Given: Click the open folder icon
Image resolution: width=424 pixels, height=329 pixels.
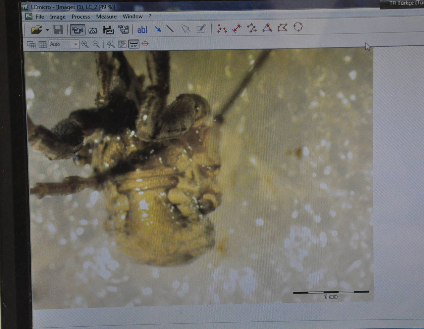Looking at the screenshot, I should point(36,30).
